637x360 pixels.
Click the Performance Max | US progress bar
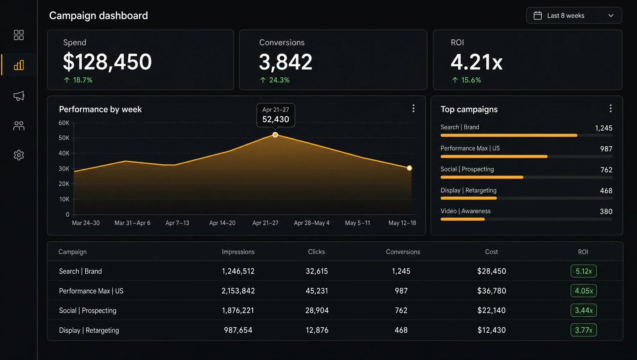(526, 156)
